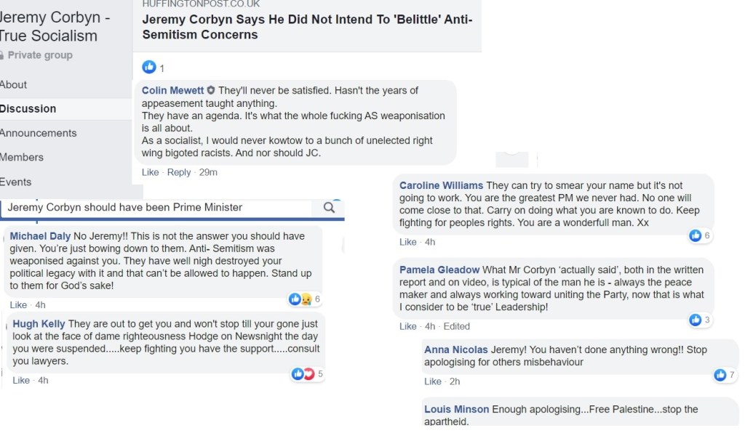Open the group Events page

pyautogui.click(x=15, y=182)
